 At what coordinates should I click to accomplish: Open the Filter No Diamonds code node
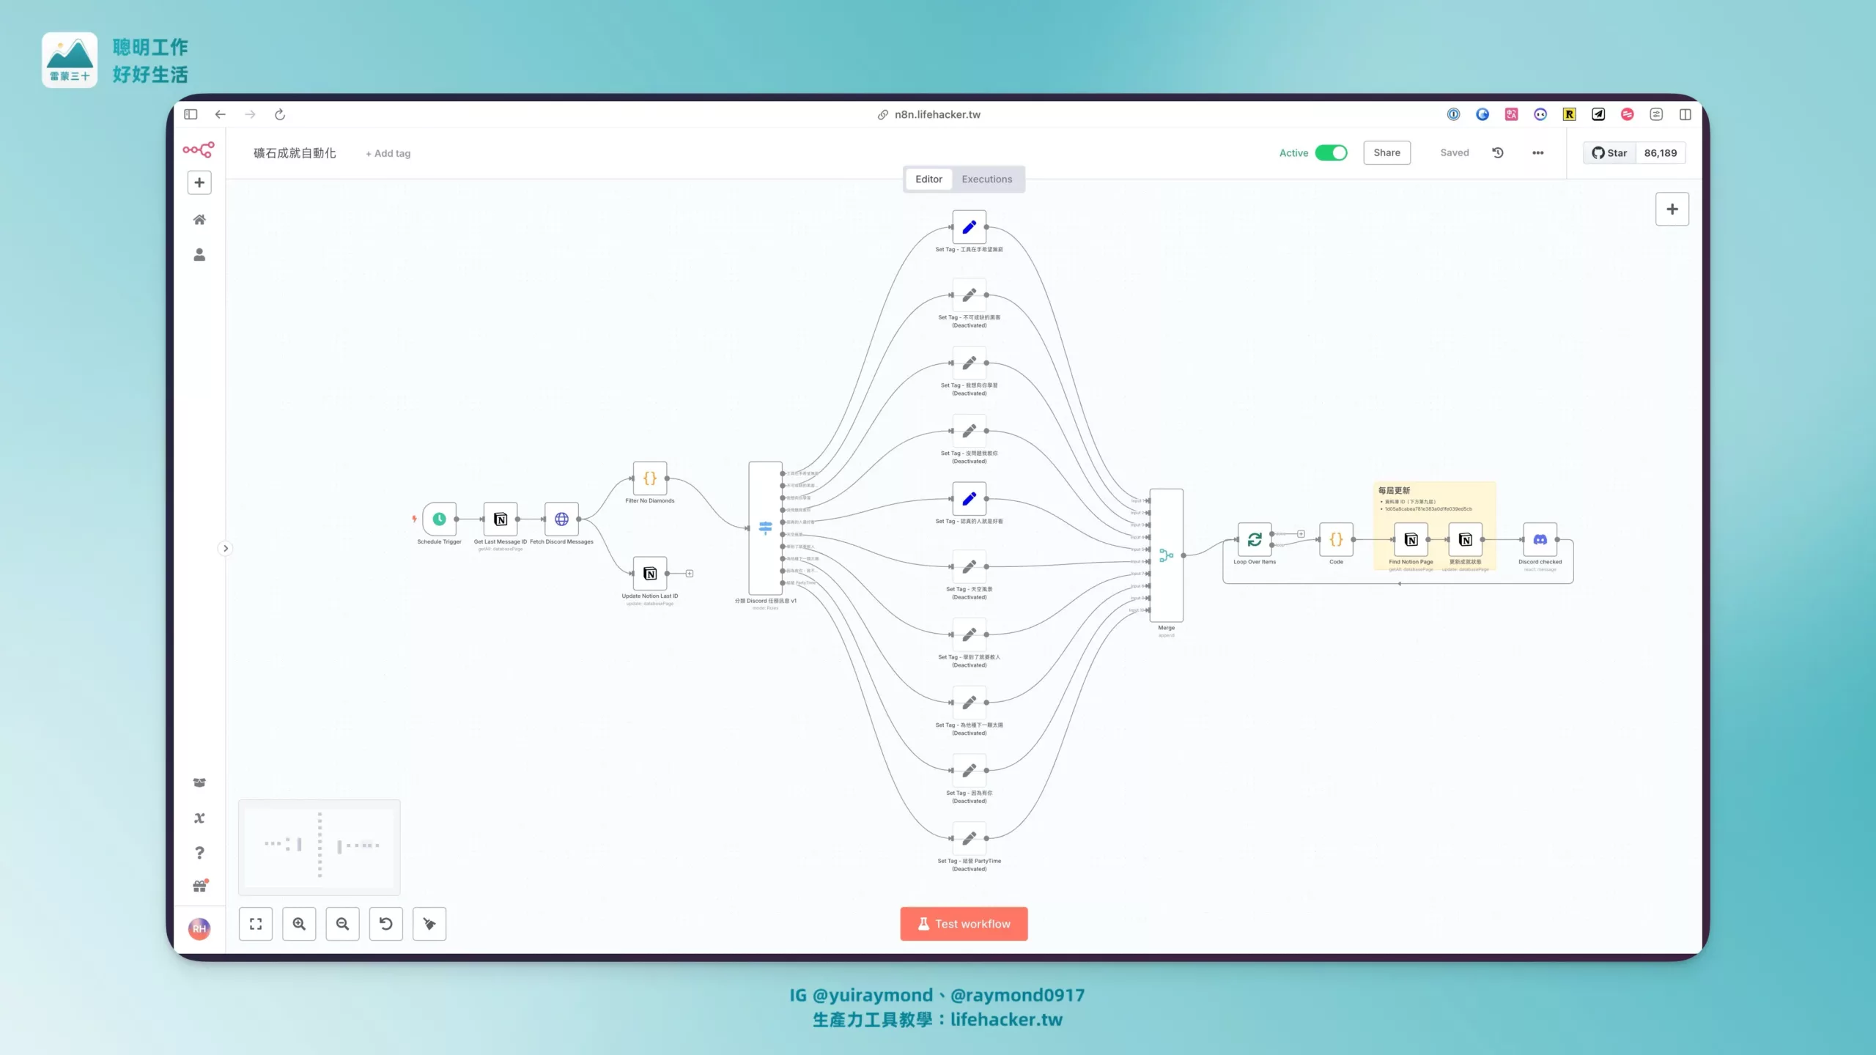(649, 478)
